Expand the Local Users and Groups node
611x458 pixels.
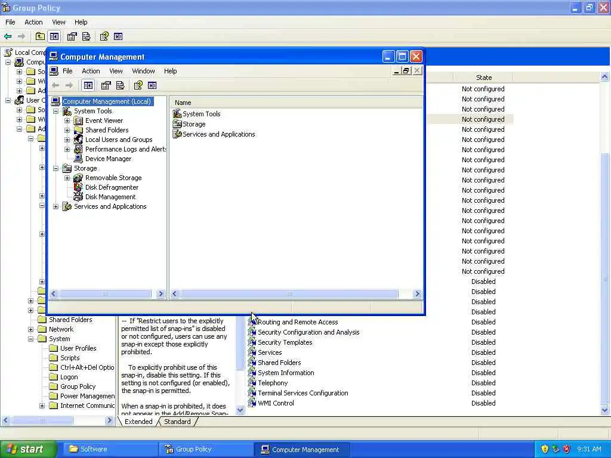point(67,140)
